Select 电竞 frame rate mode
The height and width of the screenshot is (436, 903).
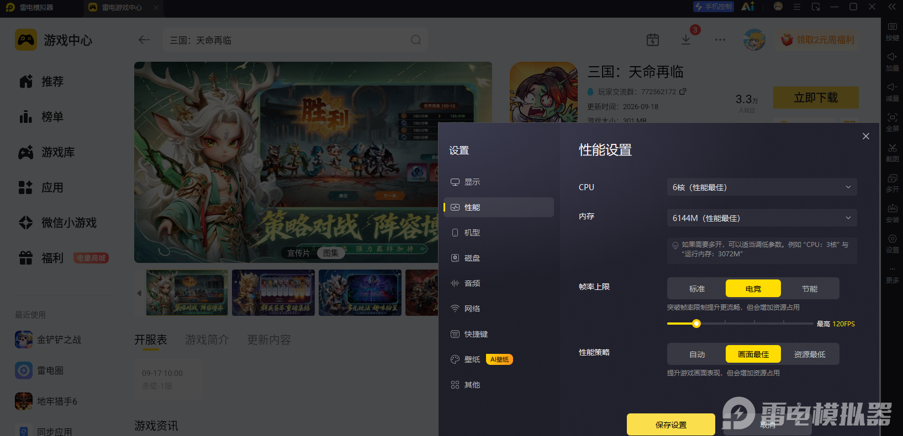tap(753, 288)
